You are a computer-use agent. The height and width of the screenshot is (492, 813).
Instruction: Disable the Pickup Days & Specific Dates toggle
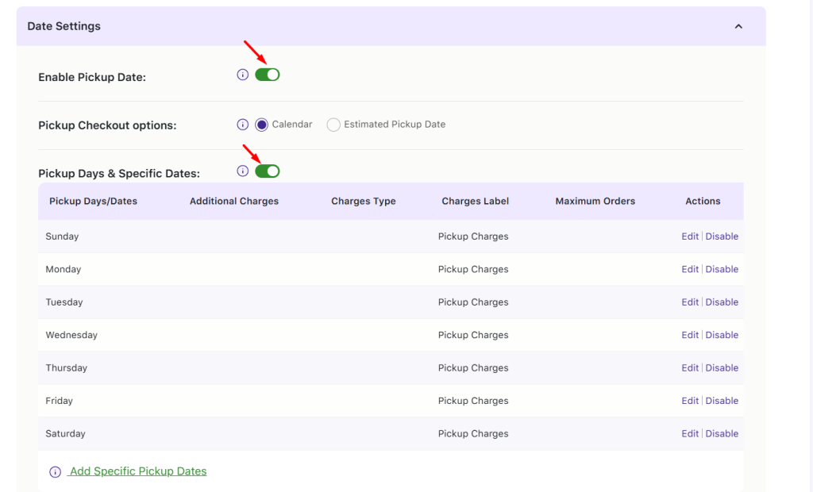coord(268,171)
